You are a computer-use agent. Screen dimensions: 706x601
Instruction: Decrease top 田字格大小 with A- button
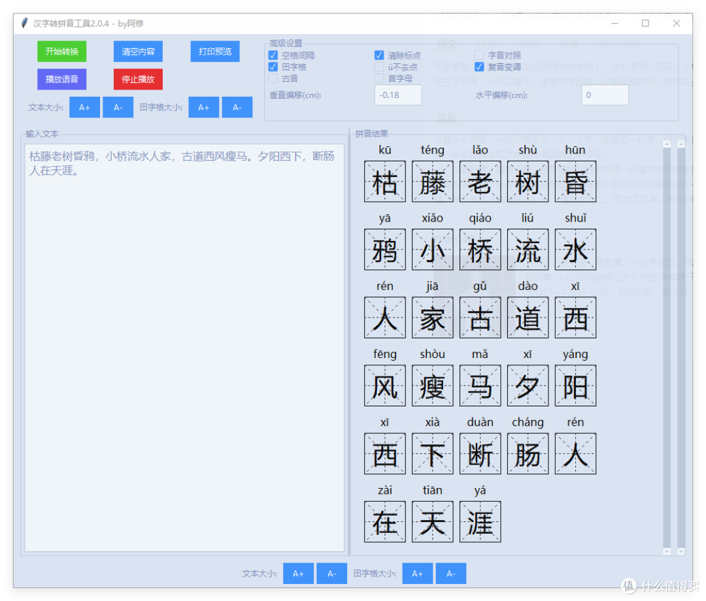[x=237, y=108]
